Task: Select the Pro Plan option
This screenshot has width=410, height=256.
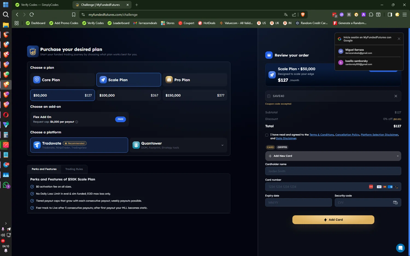Action: (x=195, y=80)
